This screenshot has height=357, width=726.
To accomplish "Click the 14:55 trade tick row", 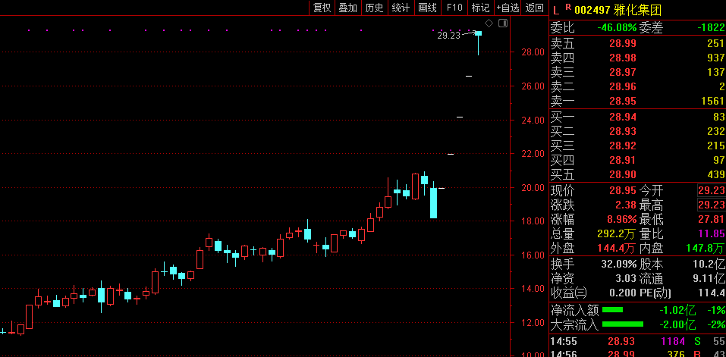I will pyautogui.click(x=636, y=342).
